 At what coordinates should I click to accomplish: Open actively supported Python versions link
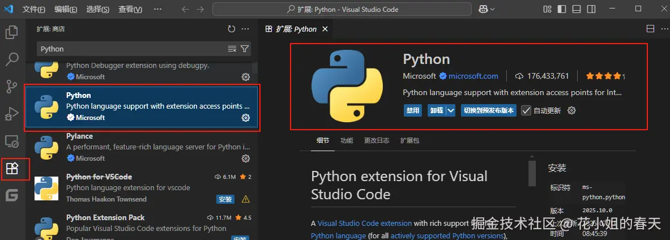click(447, 235)
